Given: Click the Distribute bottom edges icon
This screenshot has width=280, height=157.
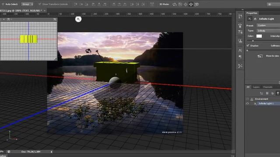Looking at the screenshot, I should [x=125, y=4].
